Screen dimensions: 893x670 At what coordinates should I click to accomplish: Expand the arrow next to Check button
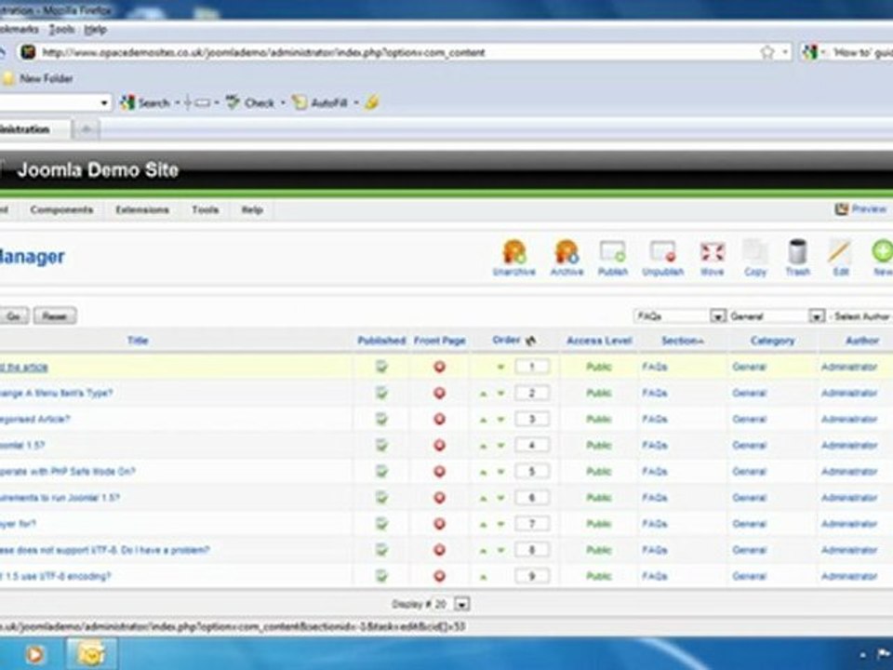coord(283,103)
